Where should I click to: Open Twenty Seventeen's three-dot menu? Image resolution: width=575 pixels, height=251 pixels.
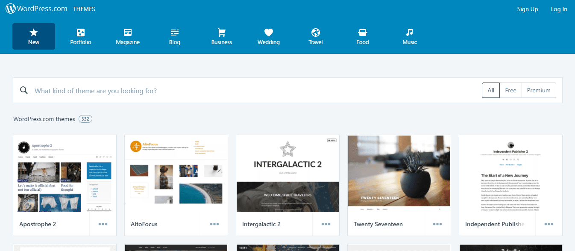(x=437, y=224)
